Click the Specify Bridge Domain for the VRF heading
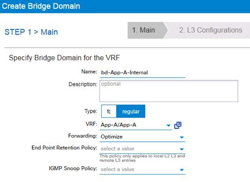This screenshot has height=182, width=250. pos(64,58)
